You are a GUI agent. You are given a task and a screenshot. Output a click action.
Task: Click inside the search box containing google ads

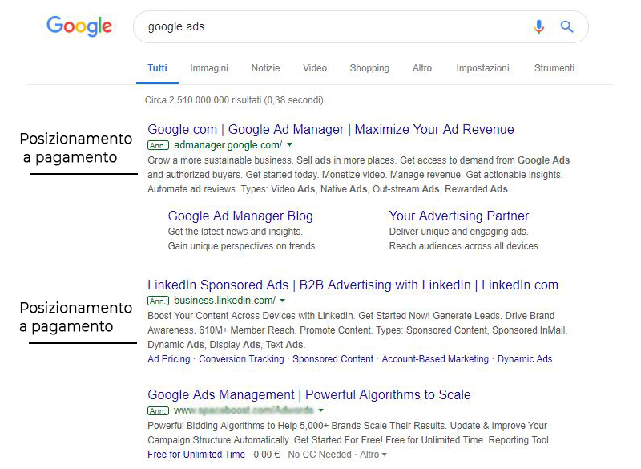coord(320,27)
